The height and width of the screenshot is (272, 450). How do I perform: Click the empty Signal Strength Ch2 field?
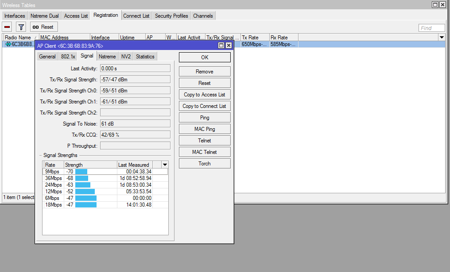click(135, 113)
